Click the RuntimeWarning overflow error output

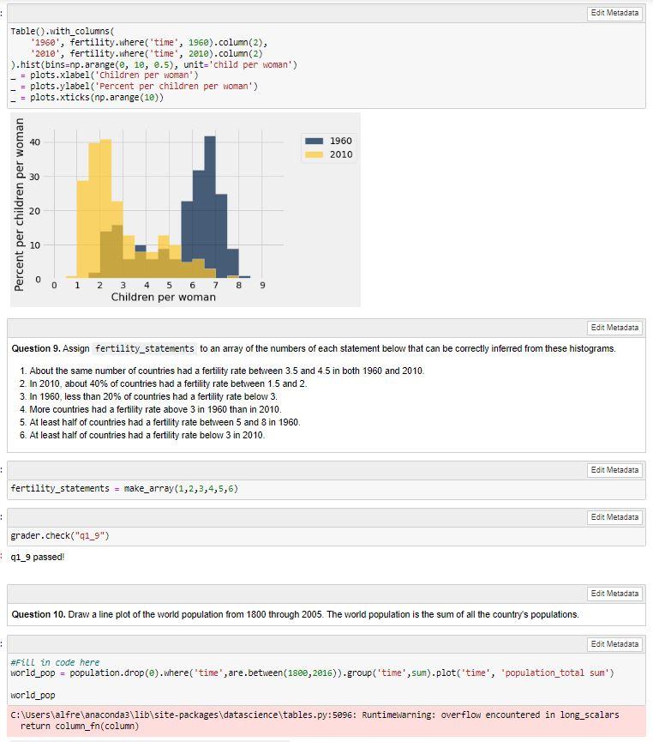(326, 721)
